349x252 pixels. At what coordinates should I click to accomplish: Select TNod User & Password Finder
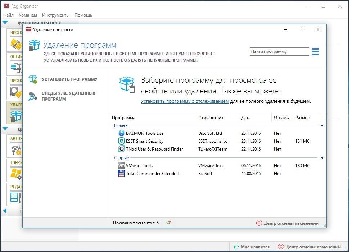click(x=217, y=149)
